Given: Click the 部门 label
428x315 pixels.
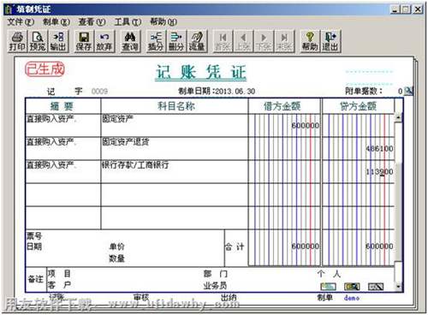Looking at the screenshot, I should 216,274.
